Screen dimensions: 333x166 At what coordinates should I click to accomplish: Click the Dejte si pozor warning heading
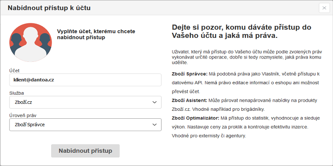[241, 32]
